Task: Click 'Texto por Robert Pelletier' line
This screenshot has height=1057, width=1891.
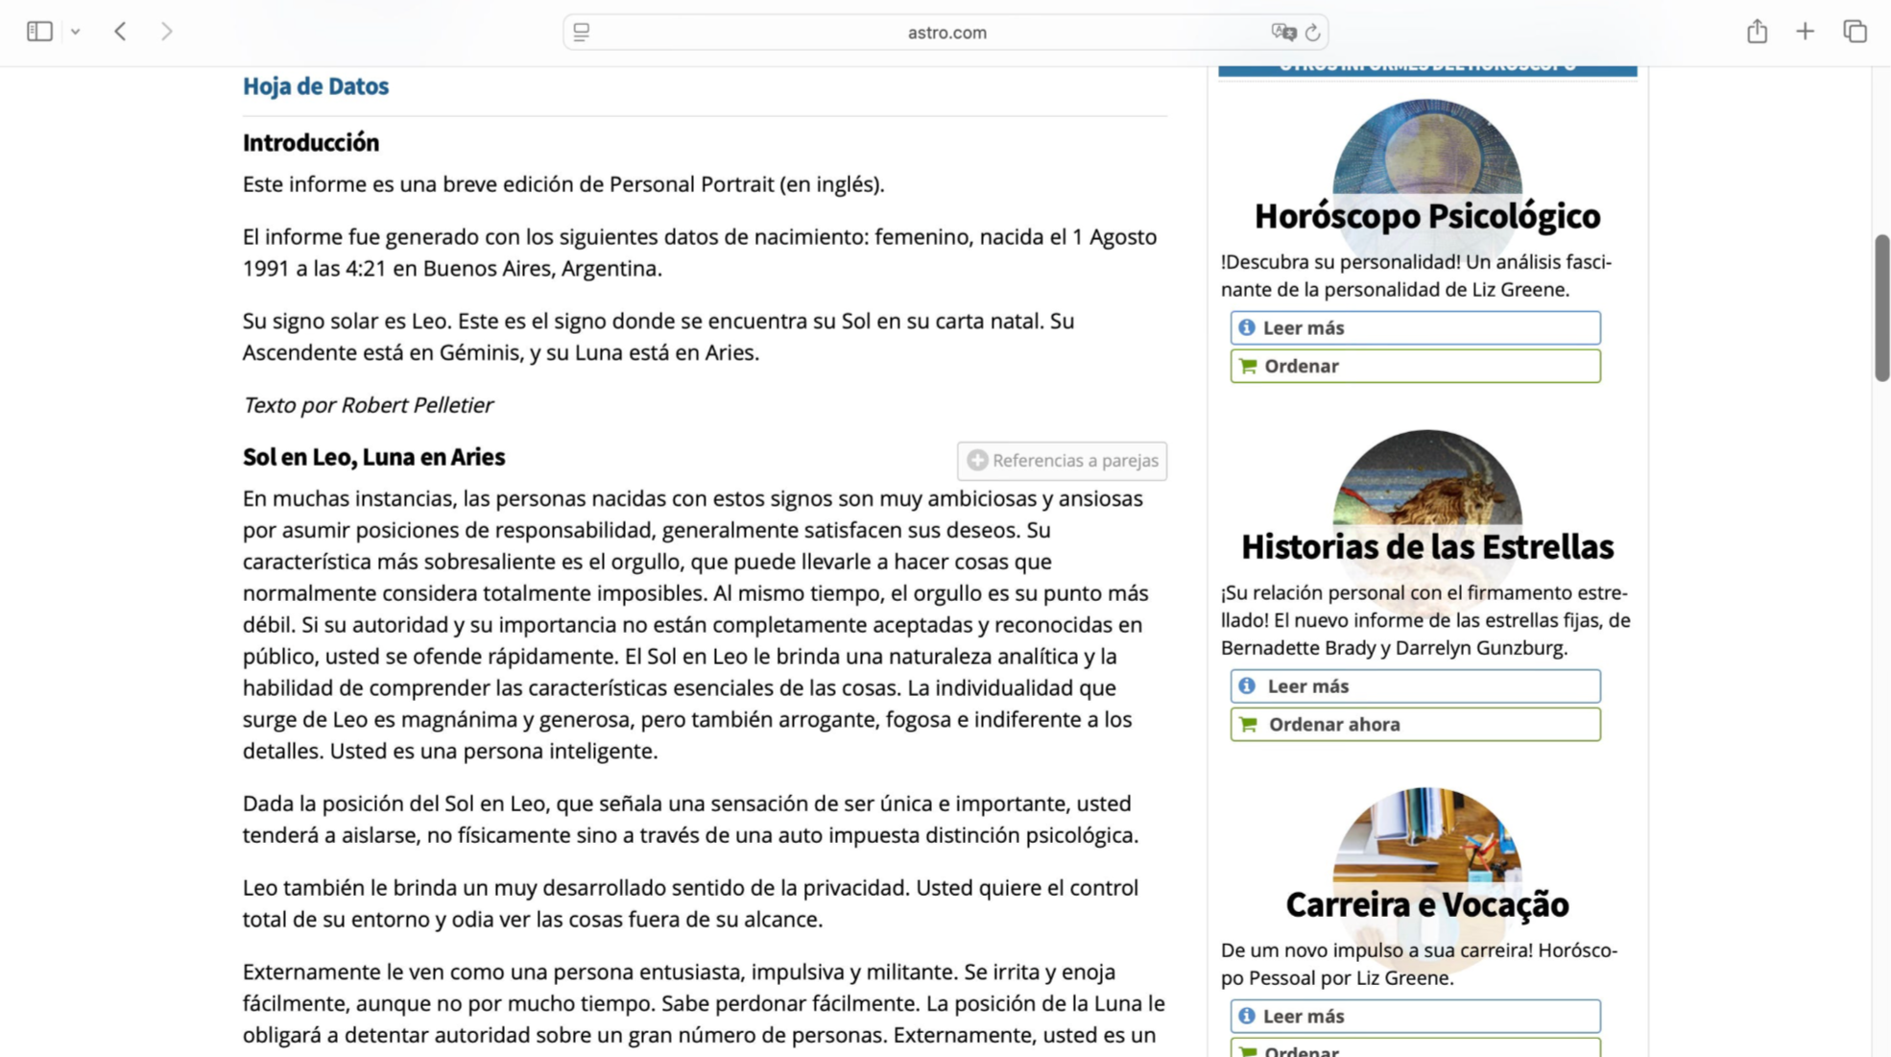Action: (x=368, y=405)
